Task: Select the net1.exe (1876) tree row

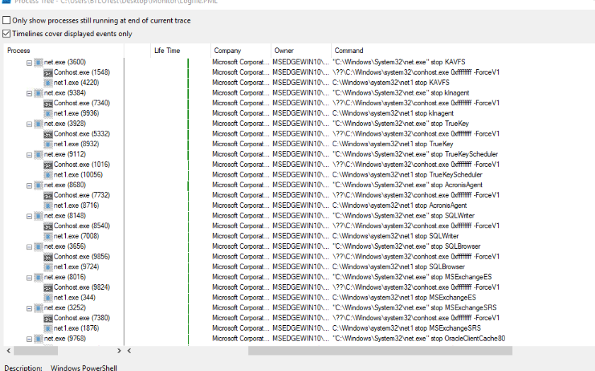Action: 76,328
